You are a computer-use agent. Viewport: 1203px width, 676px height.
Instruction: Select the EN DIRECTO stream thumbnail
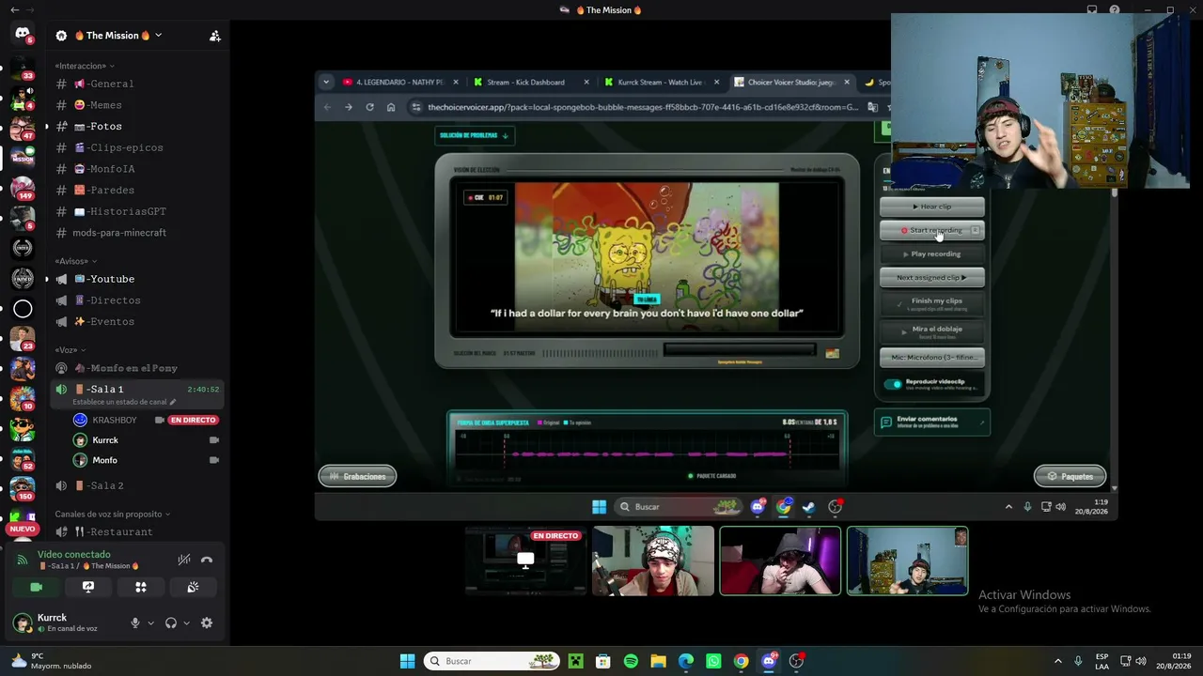coord(525,561)
